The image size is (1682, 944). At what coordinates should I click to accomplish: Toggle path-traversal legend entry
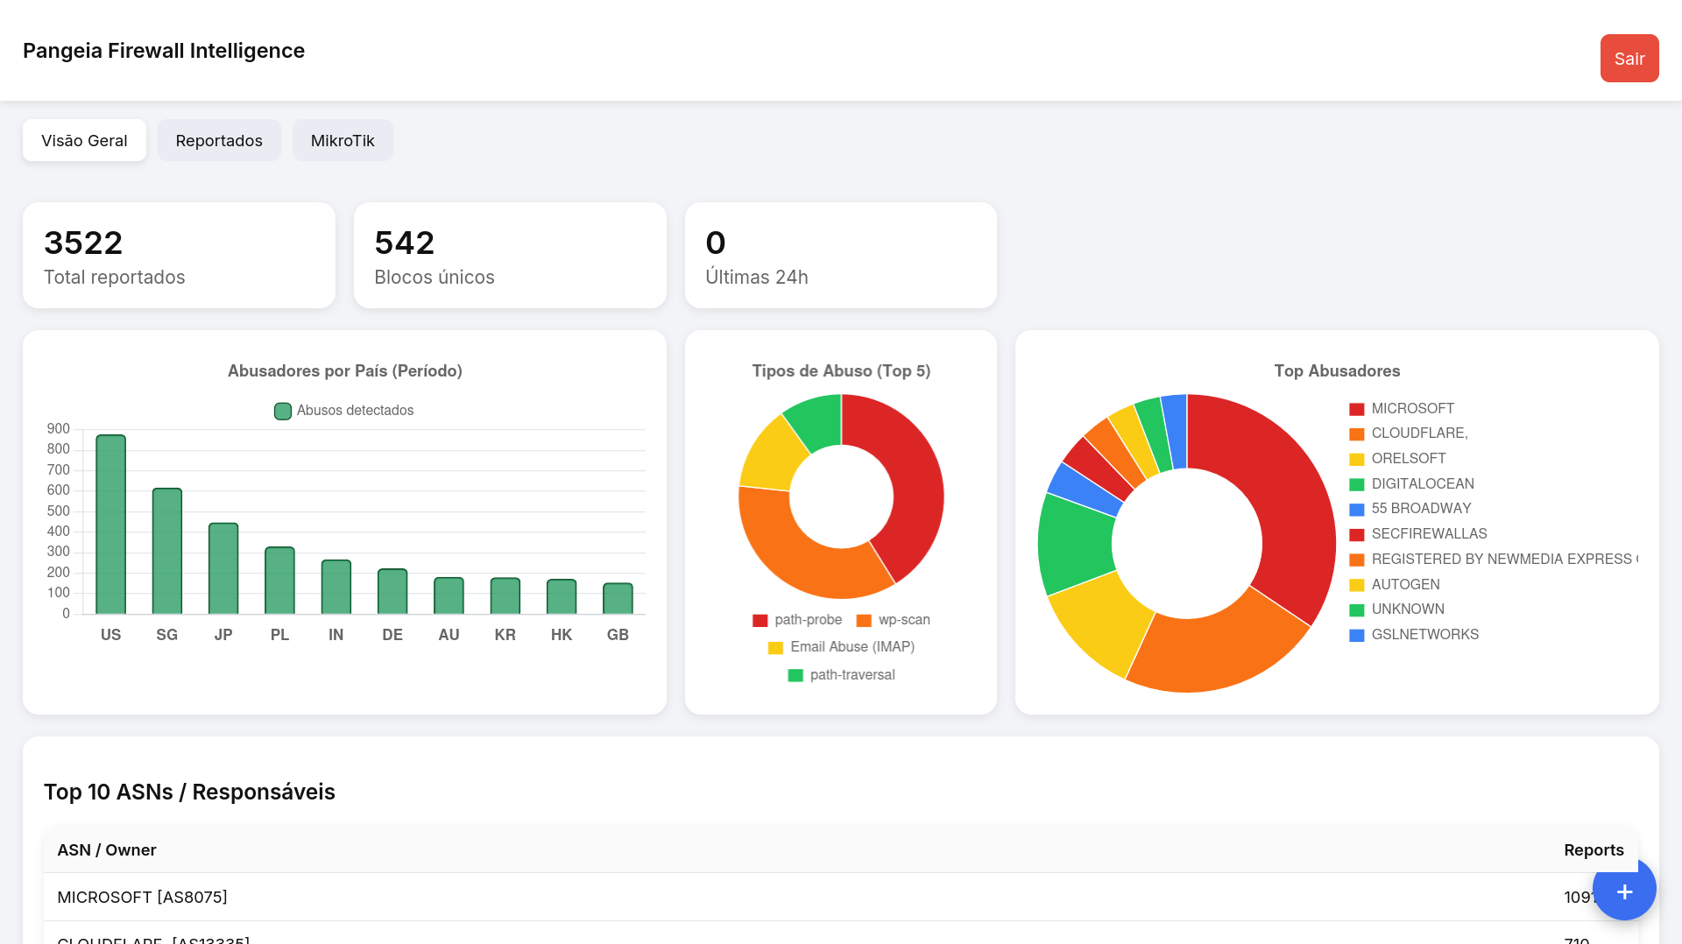tap(841, 675)
